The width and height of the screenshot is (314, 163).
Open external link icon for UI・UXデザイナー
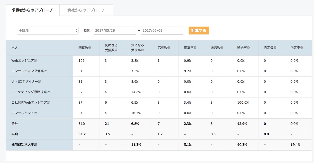(x=40, y=82)
